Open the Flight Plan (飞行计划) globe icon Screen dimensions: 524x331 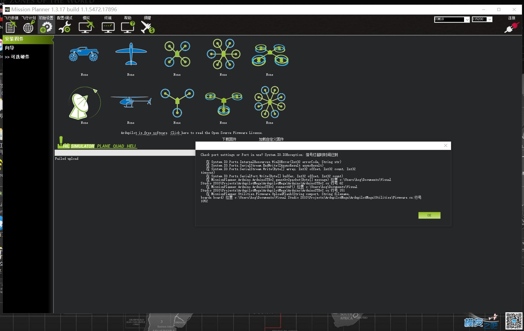(29, 27)
